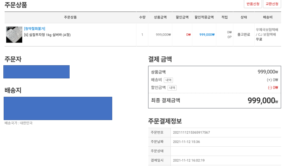Viewport: 286px width, 166px height.
Task: Click the 결제일시 row label
Action: (x=157, y=160)
